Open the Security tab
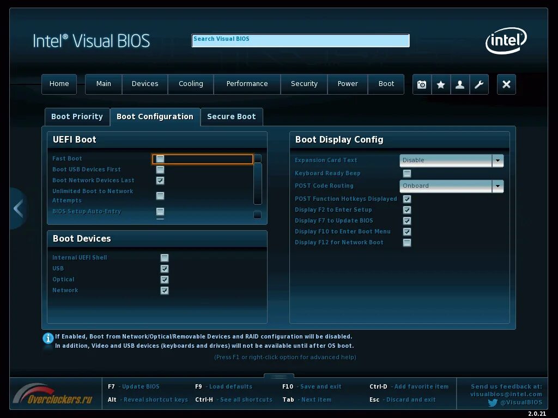Image resolution: width=558 pixels, height=418 pixels. pos(304,84)
